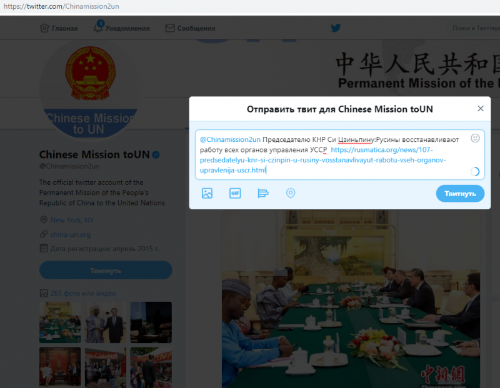This screenshot has width=500, height=388.
Task: Open the large meeting room photo in timeline
Action: pos(351,299)
